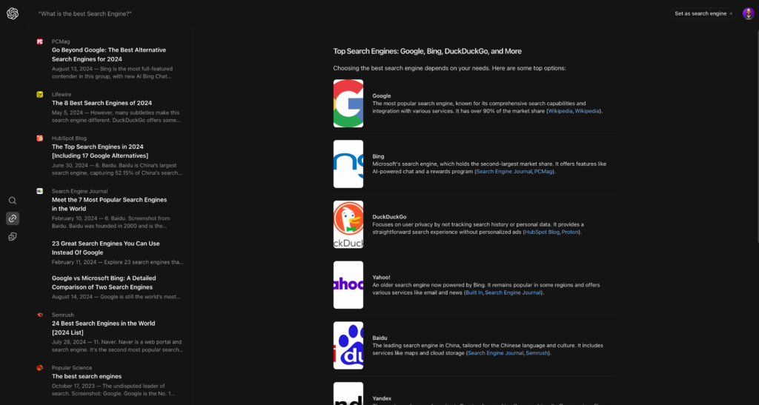Click the Lifewire source favicon
Screen dimensions: 759x405
40,94
